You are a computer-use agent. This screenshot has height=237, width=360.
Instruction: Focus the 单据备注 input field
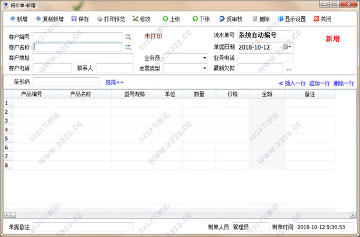(83, 227)
